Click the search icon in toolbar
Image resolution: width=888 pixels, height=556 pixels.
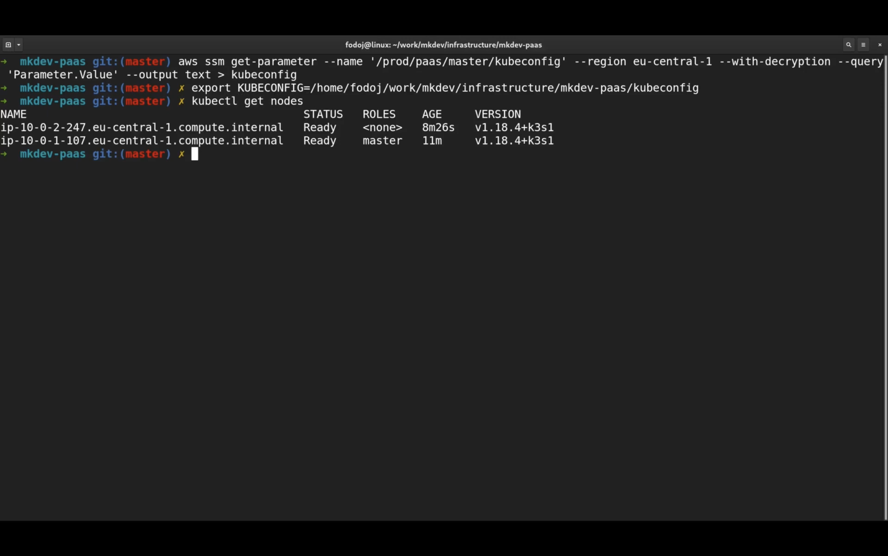848,45
